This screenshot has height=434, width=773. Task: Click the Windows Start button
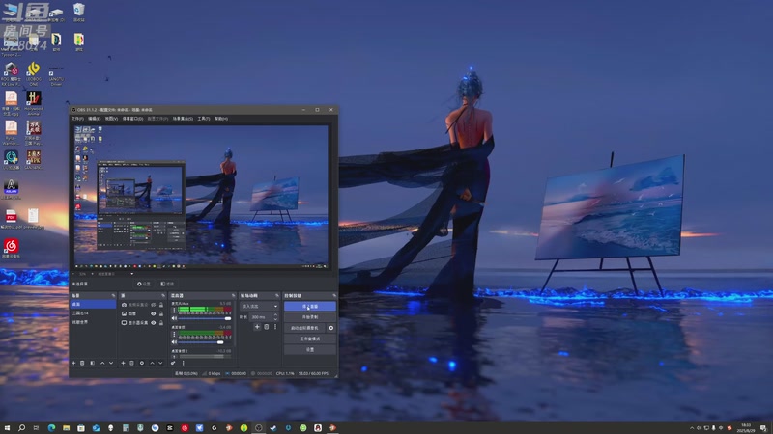click(x=7, y=428)
